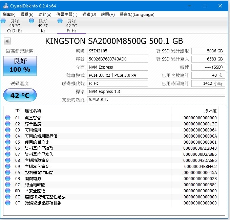Select the C: D: E: disk tab

click(15, 26)
